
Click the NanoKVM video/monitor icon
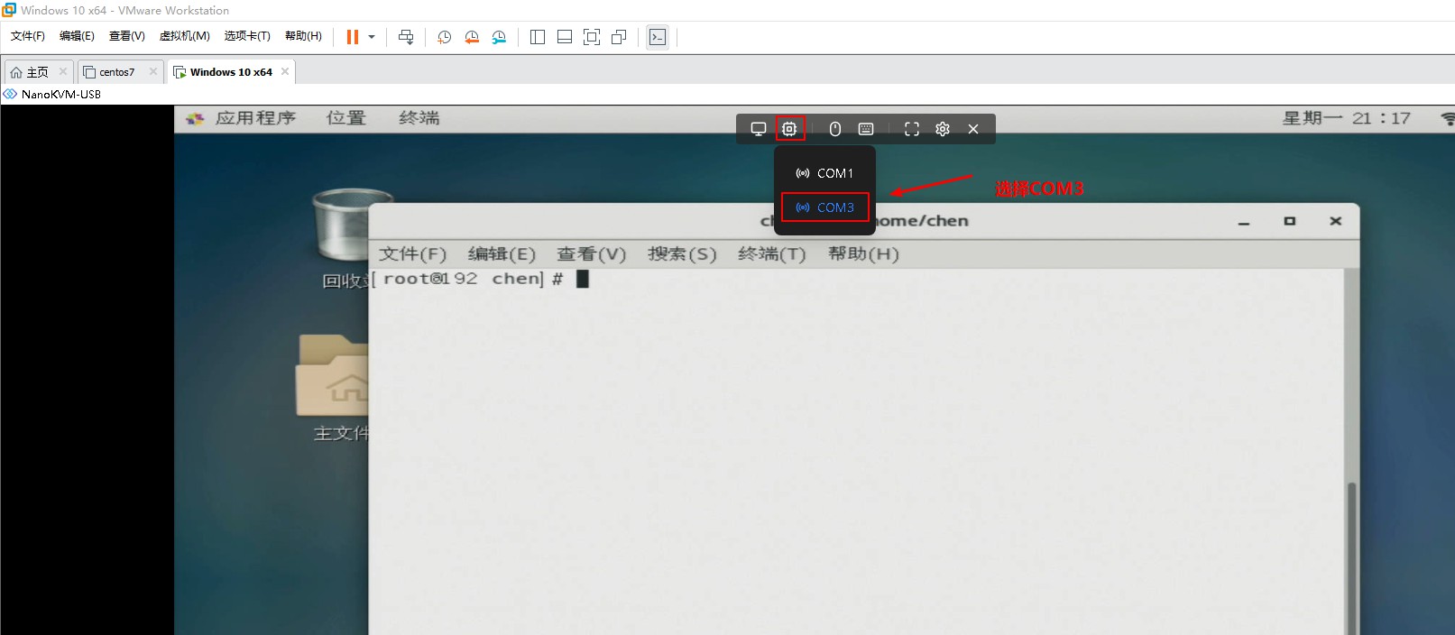(x=759, y=129)
